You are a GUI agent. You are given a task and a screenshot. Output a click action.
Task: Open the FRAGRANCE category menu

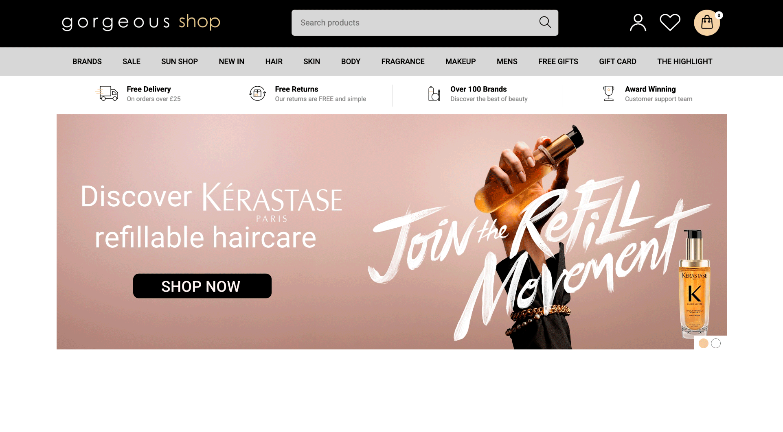pos(403,61)
